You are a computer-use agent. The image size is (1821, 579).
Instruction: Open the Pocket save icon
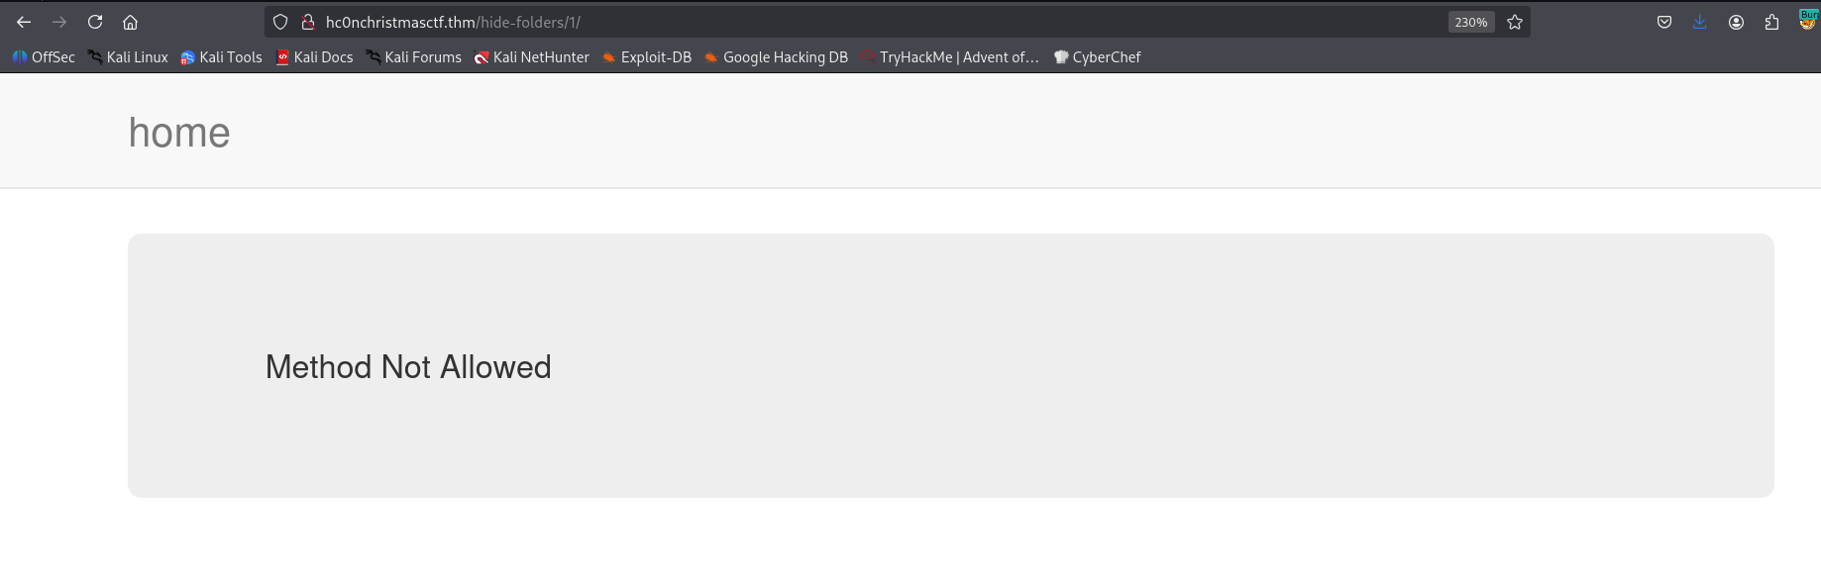pyautogui.click(x=1664, y=22)
